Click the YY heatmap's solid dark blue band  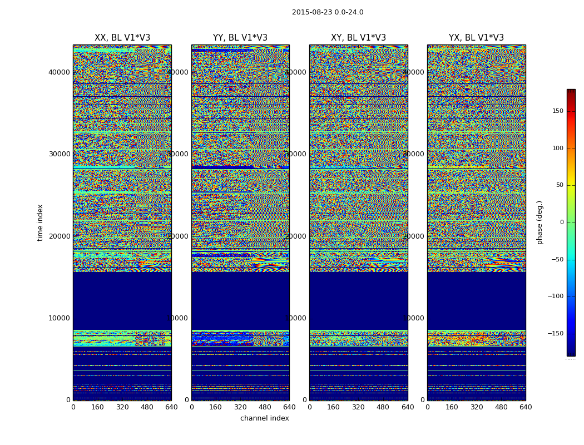240,300
